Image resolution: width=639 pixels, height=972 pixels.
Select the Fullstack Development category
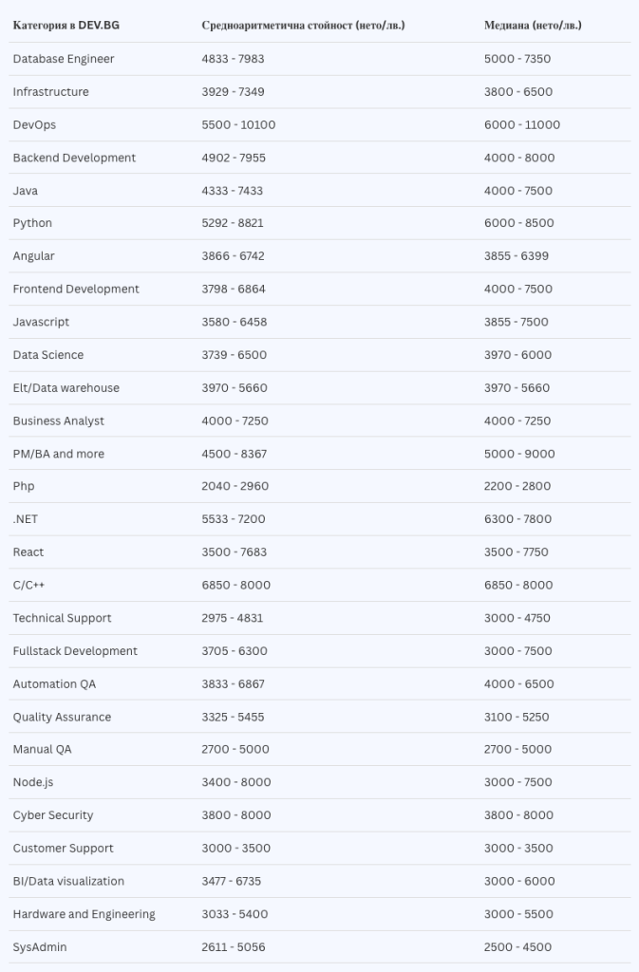[75, 651]
